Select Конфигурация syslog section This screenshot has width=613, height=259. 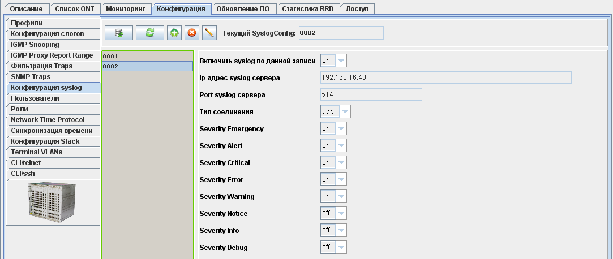point(53,88)
